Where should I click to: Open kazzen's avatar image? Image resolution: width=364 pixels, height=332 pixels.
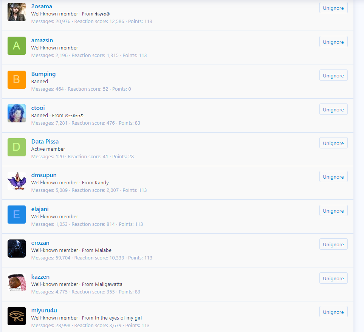point(17,282)
